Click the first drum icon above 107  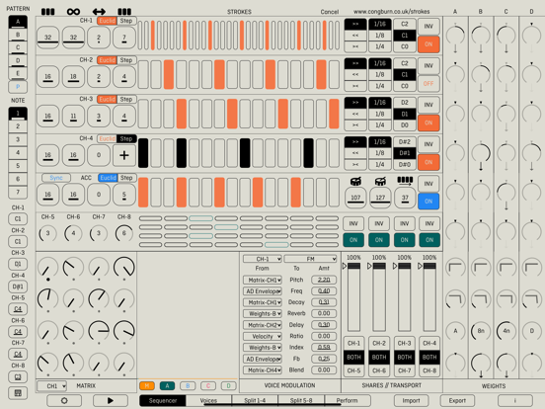(x=355, y=181)
